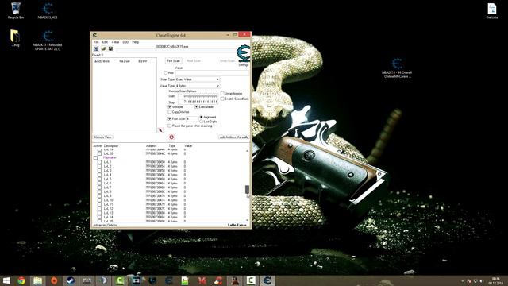Open the Value Type dropdown
The image size is (508, 286).
coord(198,86)
